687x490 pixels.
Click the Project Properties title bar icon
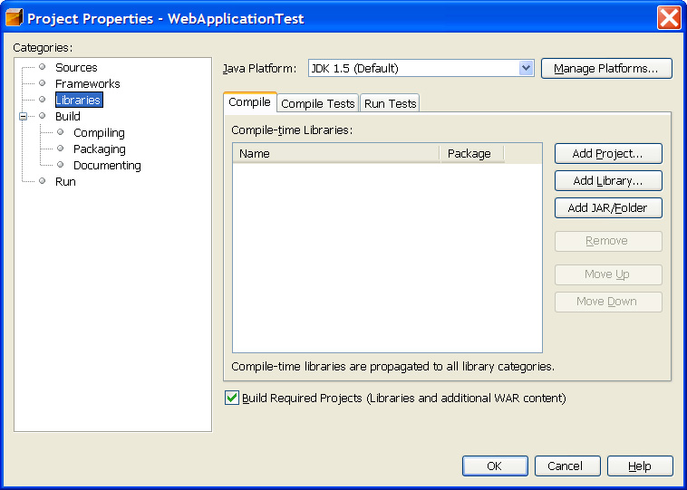click(x=15, y=18)
